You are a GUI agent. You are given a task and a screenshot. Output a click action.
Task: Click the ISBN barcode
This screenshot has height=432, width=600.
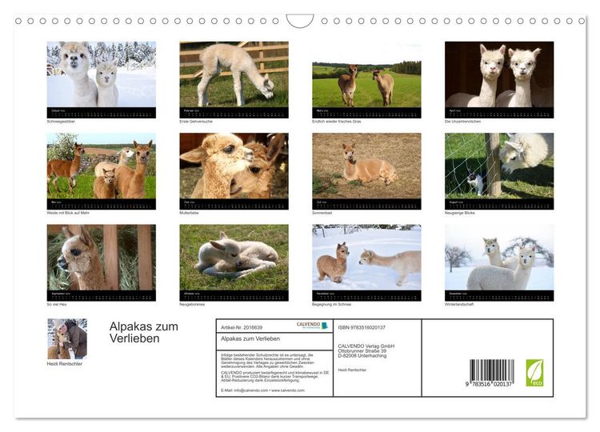click(x=491, y=373)
